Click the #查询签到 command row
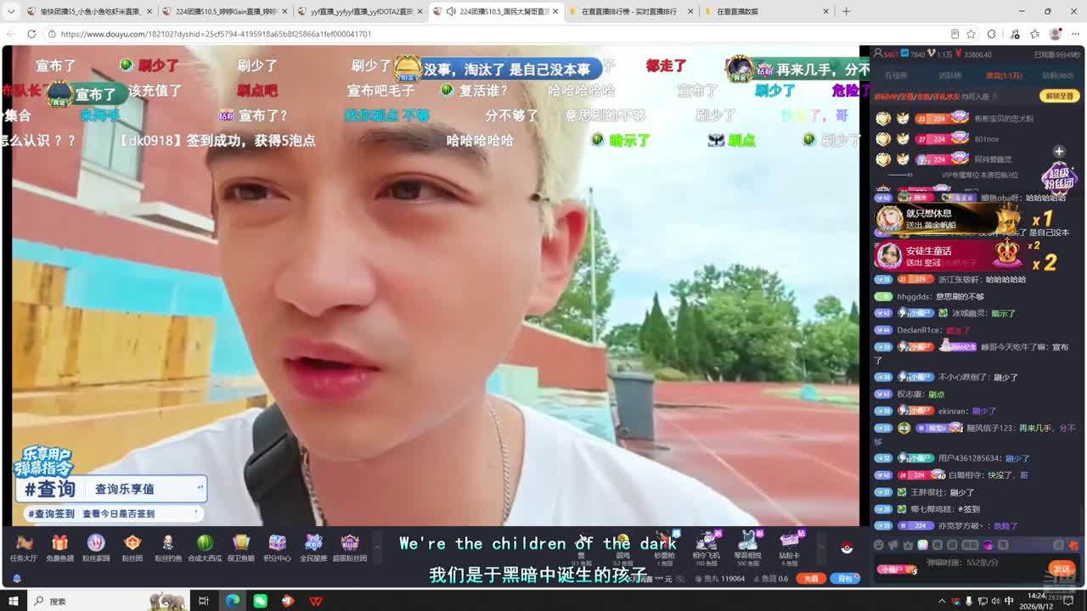1087x611 pixels. pyautogui.click(x=113, y=513)
